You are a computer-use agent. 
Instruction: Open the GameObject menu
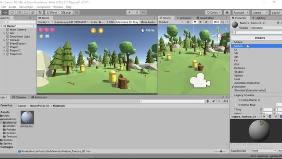(26, 7)
